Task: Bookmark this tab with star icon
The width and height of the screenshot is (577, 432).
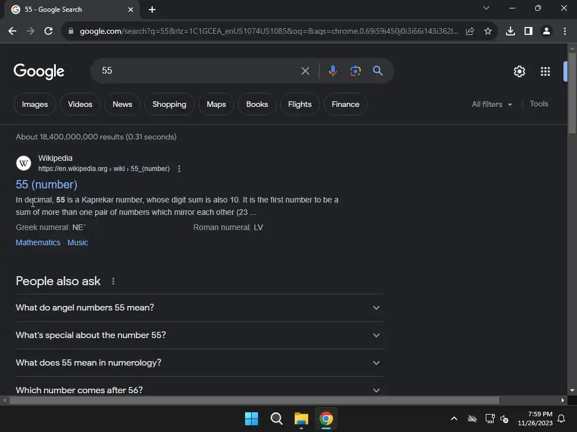Action: [x=488, y=31]
